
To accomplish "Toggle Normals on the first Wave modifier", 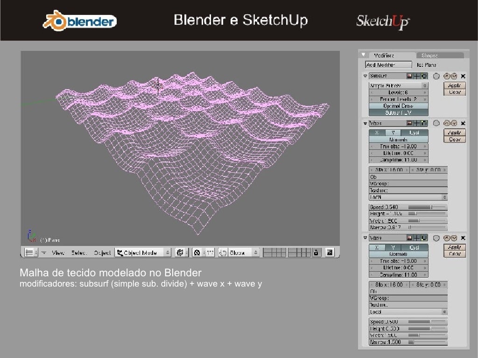I will point(399,140).
